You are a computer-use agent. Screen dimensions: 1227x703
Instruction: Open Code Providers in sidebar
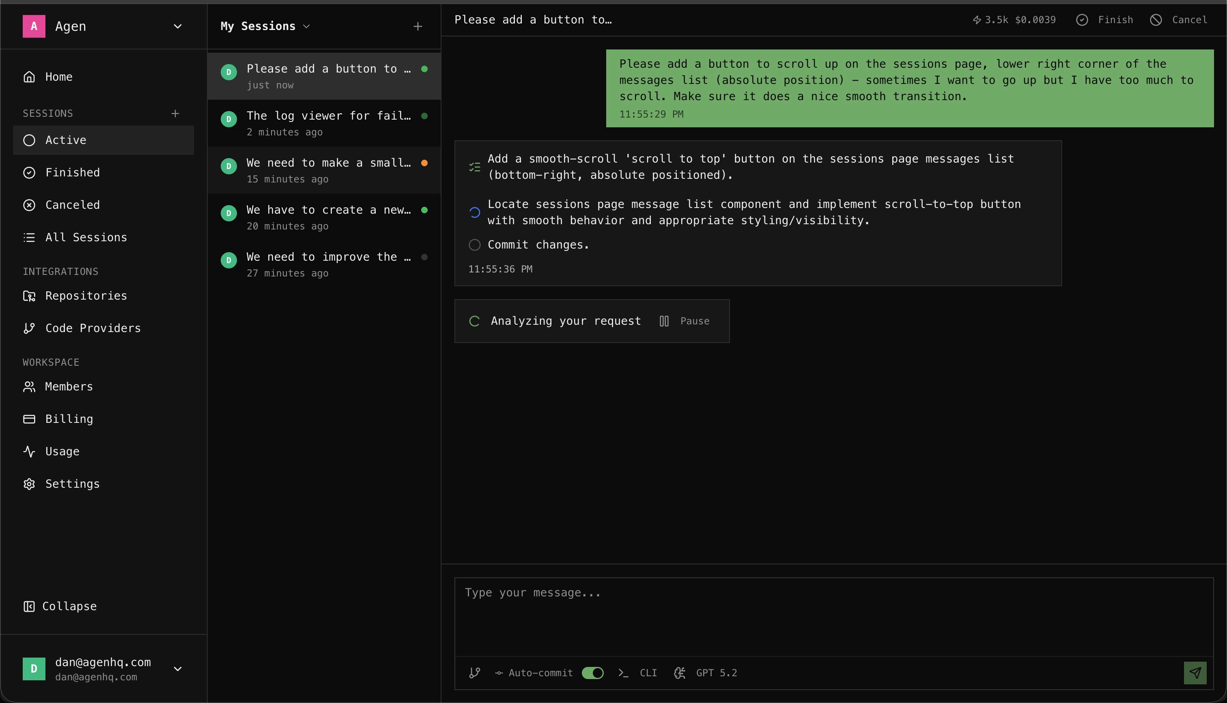(92, 328)
